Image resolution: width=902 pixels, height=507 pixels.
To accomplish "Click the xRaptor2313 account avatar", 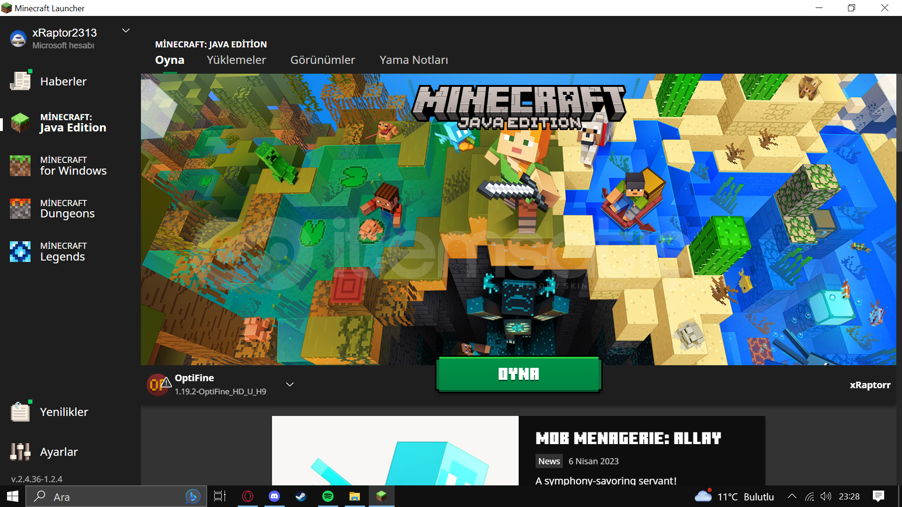I will (18, 38).
